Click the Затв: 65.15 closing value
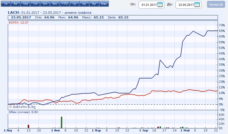 pyautogui.click(x=118, y=17)
